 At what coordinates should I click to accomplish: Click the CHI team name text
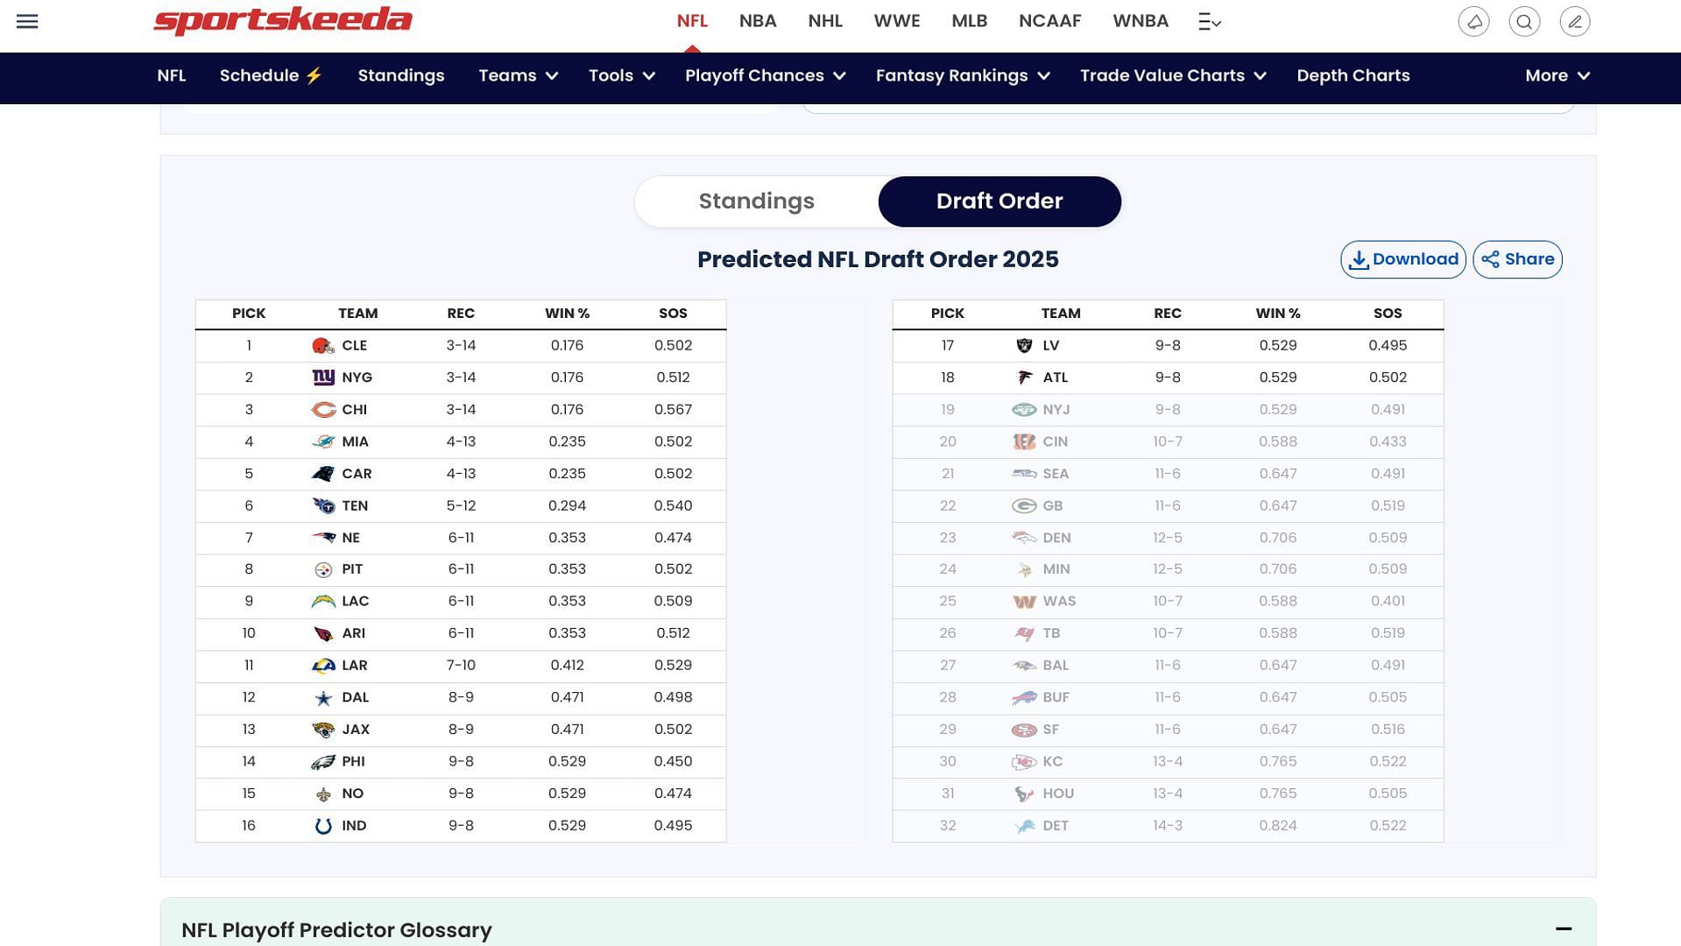point(355,410)
